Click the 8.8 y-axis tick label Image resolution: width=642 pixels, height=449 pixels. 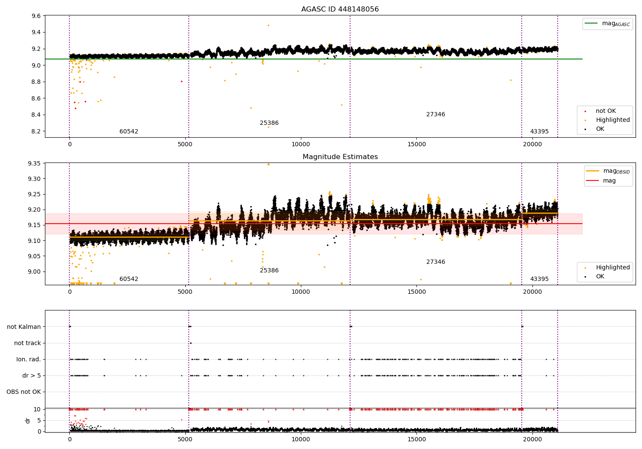pyautogui.click(x=36, y=82)
